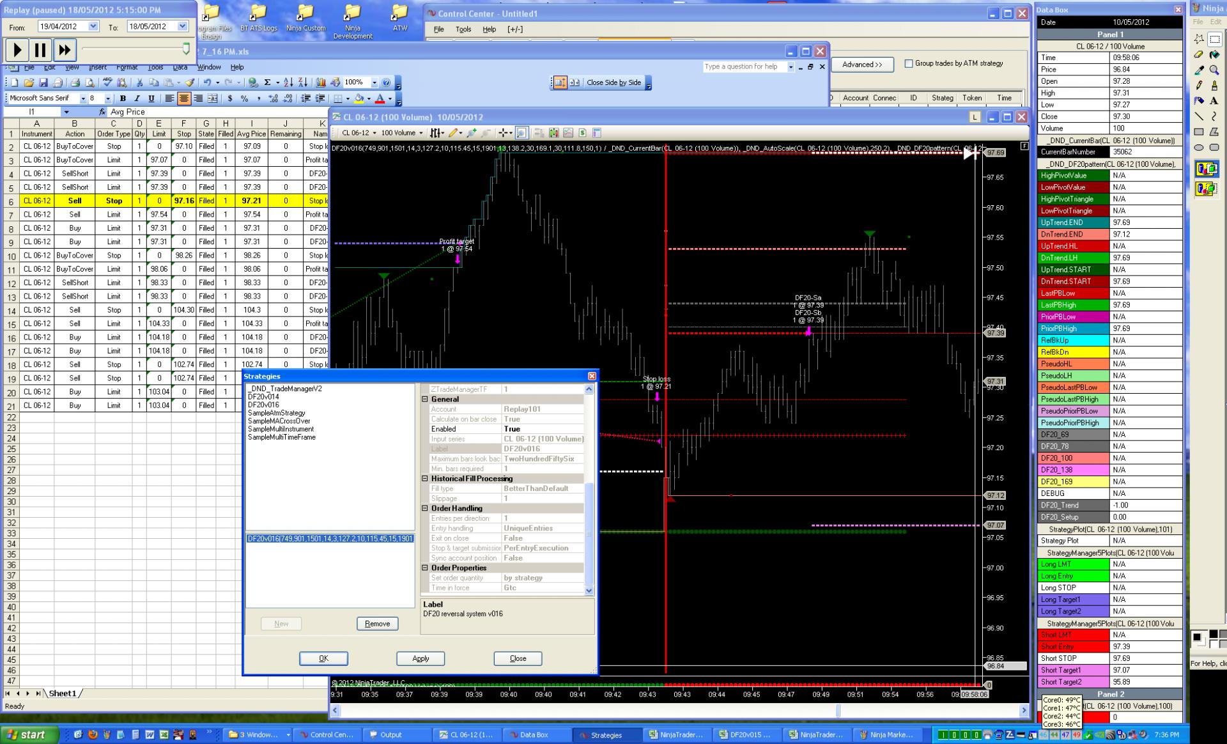Open the Excel font name dropdown

82,98
